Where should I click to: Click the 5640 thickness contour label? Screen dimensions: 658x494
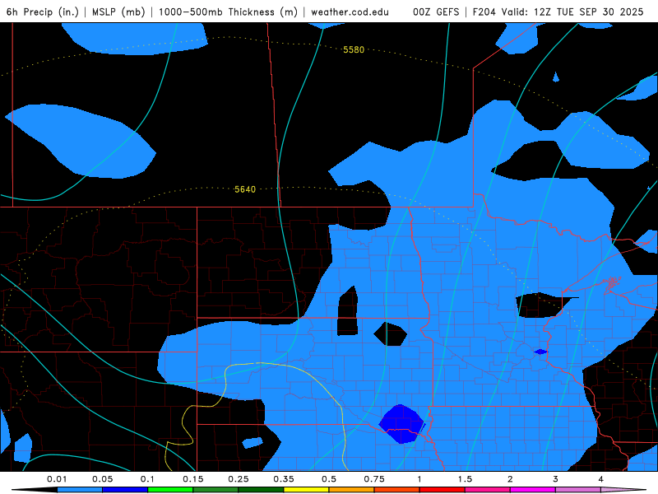(245, 189)
